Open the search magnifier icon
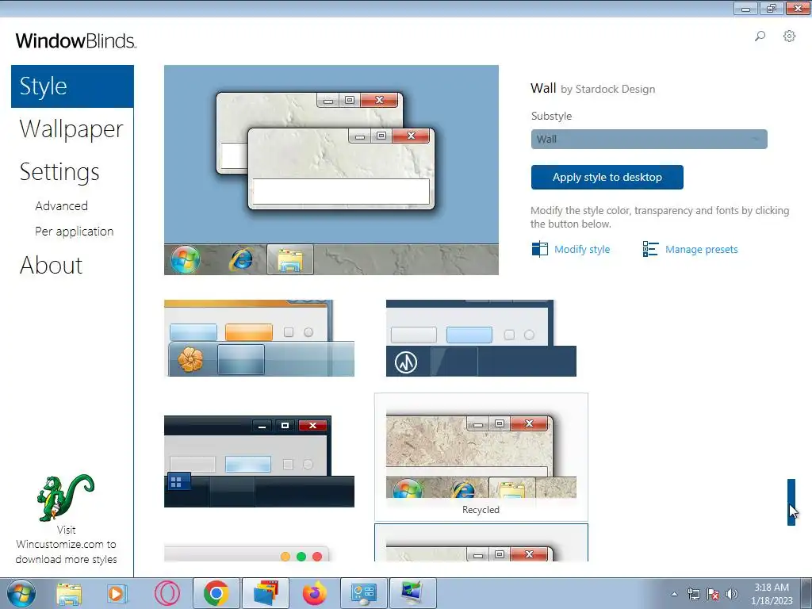The width and height of the screenshot is (812, 609). click(x=760, y=36)
